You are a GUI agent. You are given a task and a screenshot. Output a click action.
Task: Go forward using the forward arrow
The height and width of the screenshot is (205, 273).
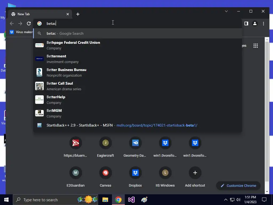[20, 23]
